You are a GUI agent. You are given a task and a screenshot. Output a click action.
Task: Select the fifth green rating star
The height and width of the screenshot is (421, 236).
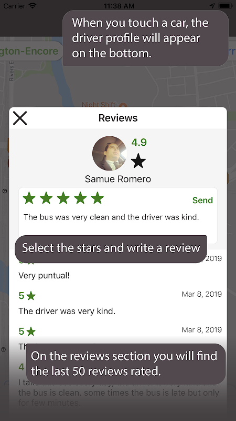(x=98, y=198)
